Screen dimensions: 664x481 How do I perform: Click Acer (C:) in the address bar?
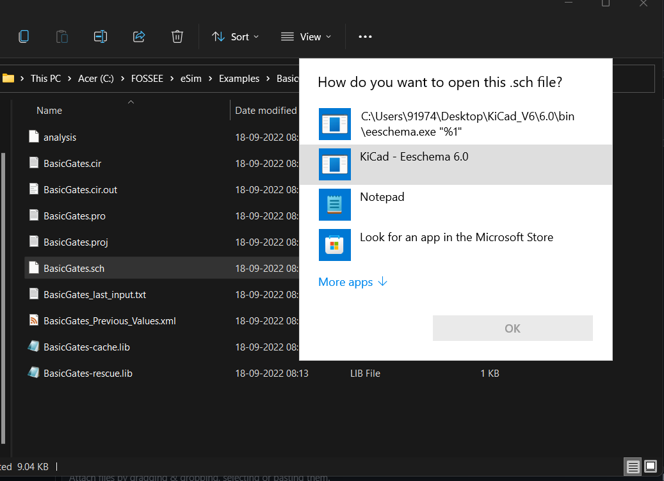pyautogui.click(x=95, y=78)
